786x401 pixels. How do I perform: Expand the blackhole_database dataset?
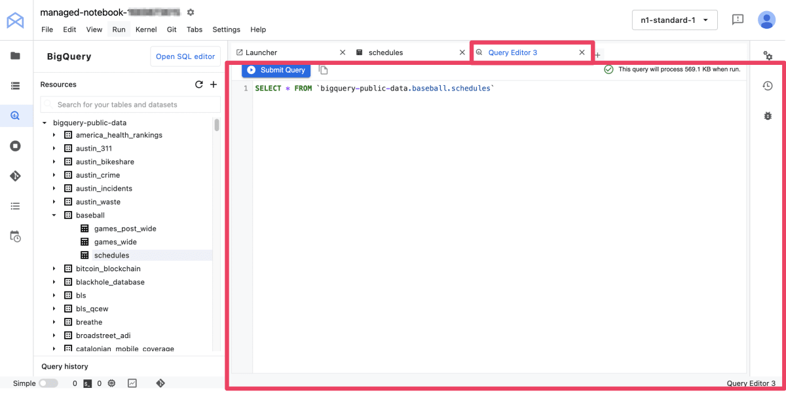pyautogui.click(x=54, y=282)
